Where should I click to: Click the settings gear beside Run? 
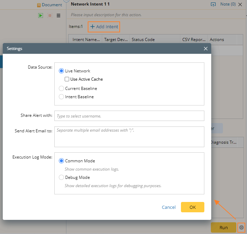(241, 227)
